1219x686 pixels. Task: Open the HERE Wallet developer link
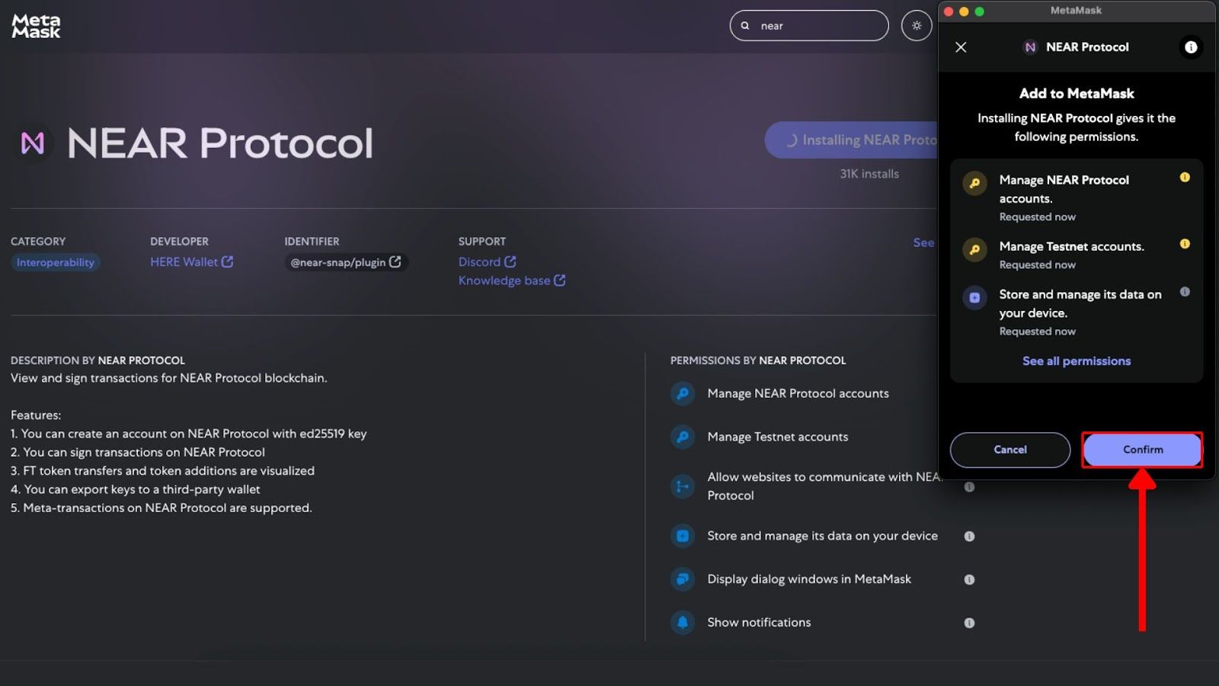click(184, 261)
